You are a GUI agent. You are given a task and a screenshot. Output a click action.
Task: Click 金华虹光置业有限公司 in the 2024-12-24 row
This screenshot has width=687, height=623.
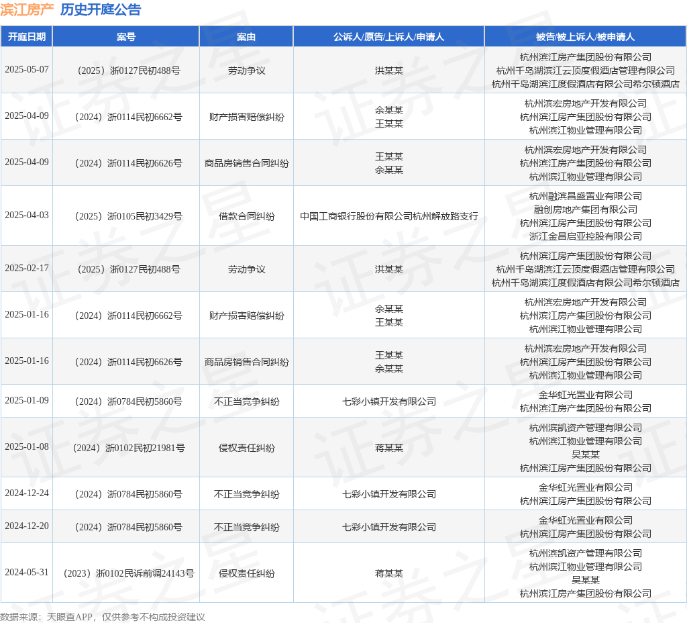click(x=585, y=487)
